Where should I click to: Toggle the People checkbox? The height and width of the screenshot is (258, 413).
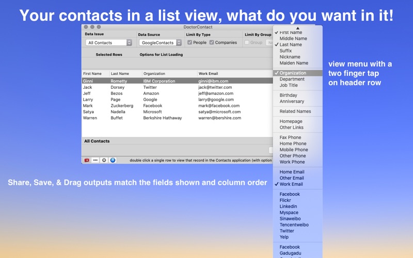189,42
